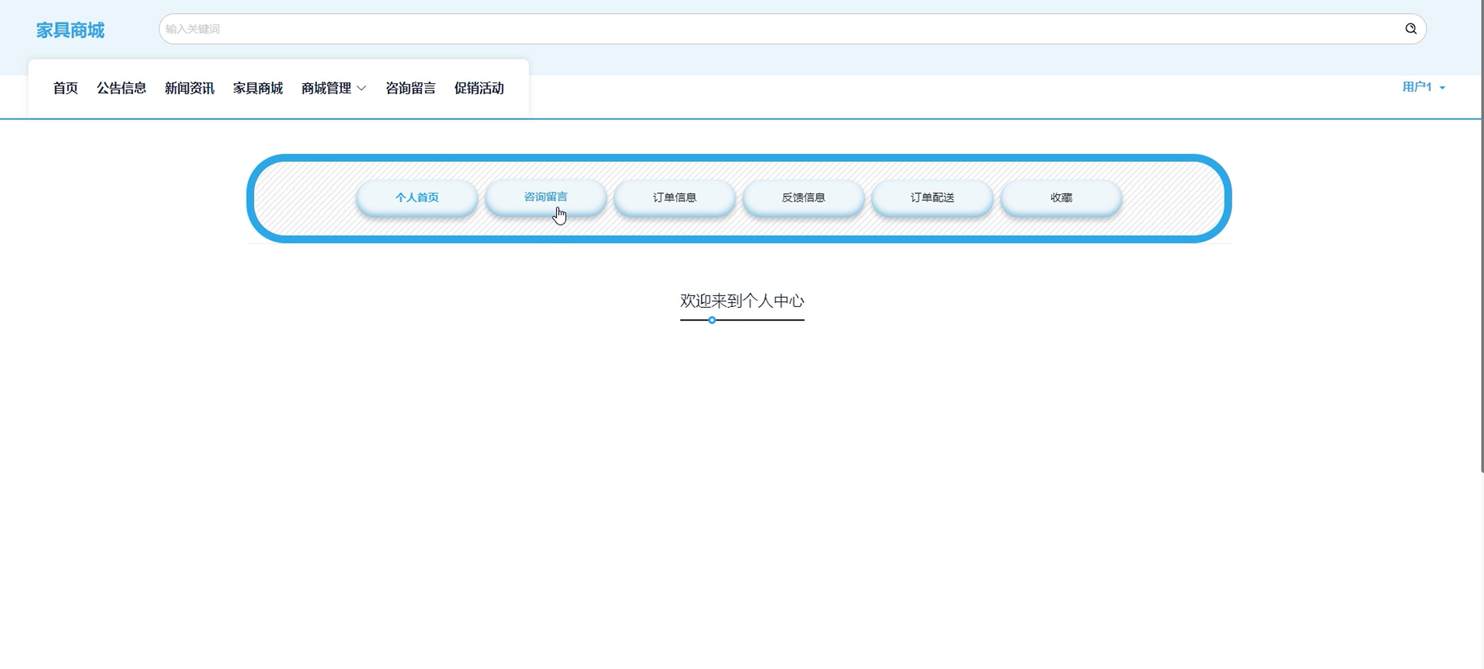Viewport: 1484px width, 669px height.
Task: Open the 新闻资讯 nav link
Action: [x=190, y=88]
